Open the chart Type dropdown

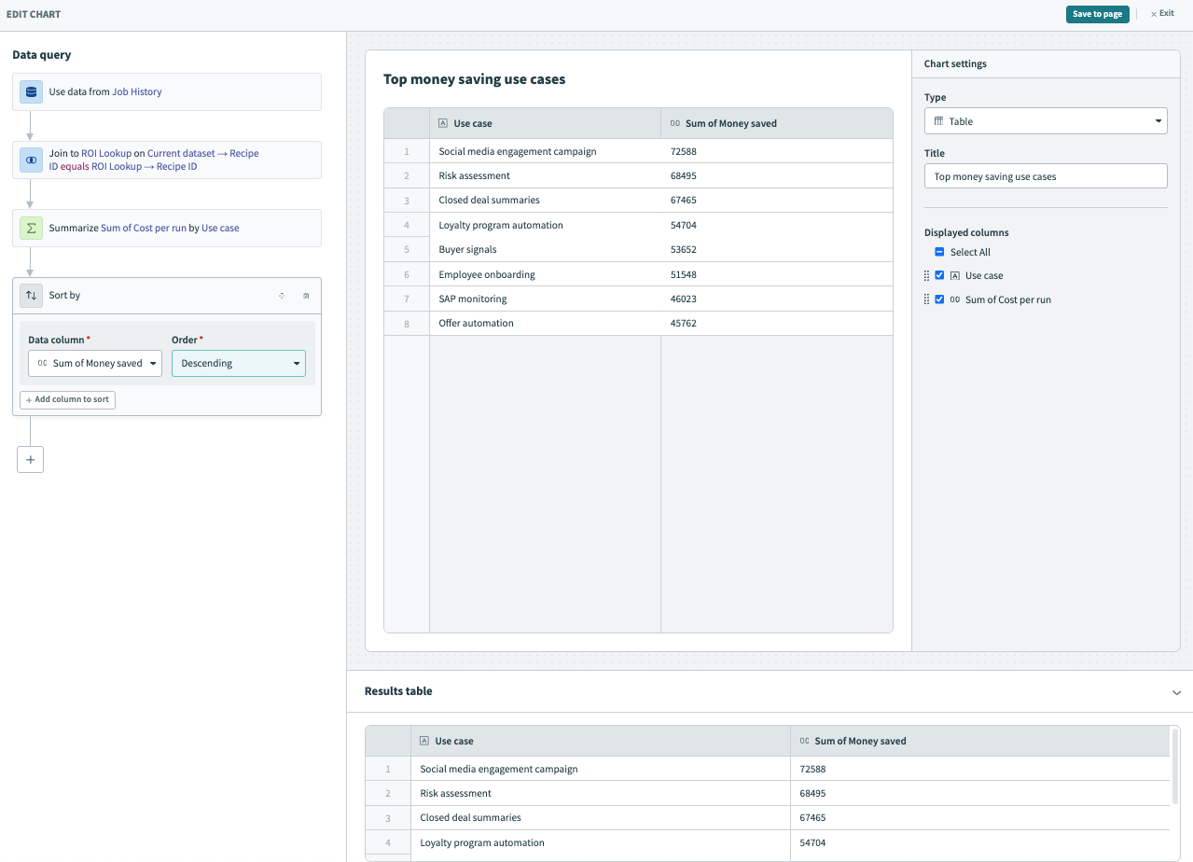click(1045, 121)
